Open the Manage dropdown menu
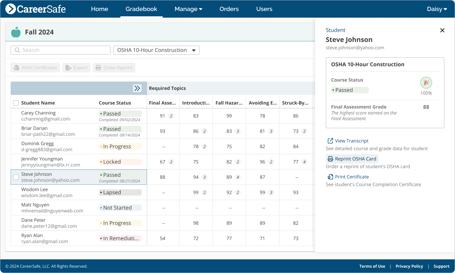The height and width of the screenshot is (273, 455). click(188, 9)
